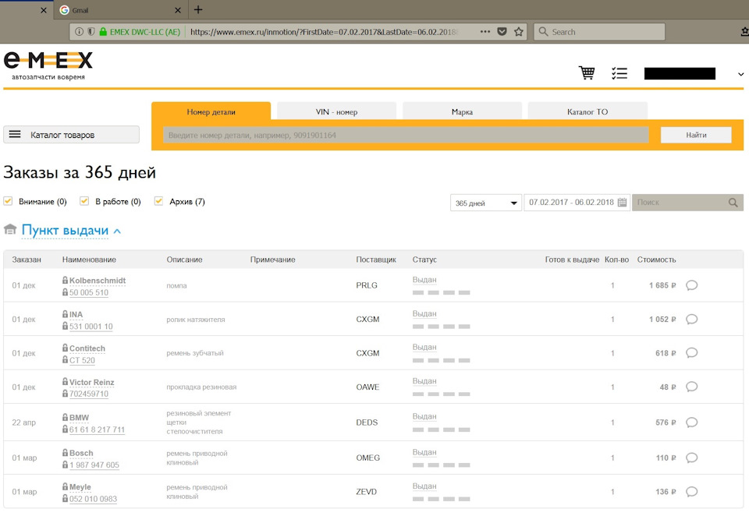Open the Каталог товаров menu

71,135
